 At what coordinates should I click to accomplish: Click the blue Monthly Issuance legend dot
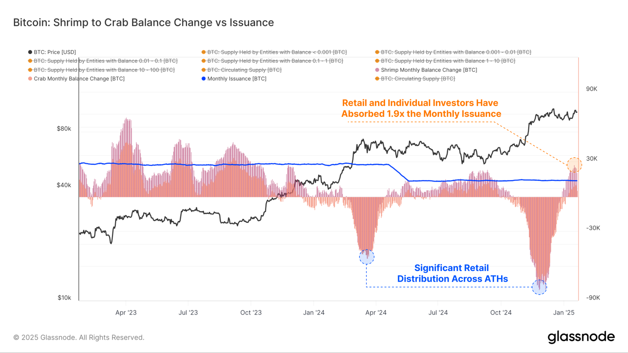coord(204,79)
